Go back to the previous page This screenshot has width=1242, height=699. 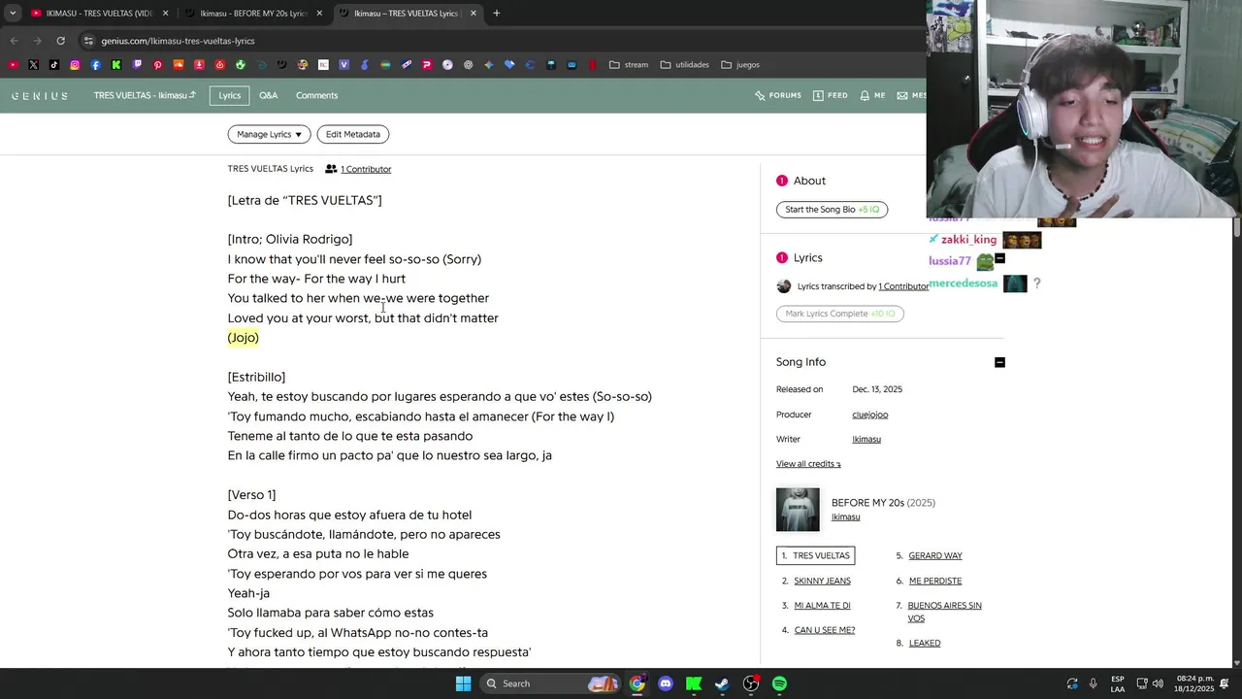pos(14,41)
